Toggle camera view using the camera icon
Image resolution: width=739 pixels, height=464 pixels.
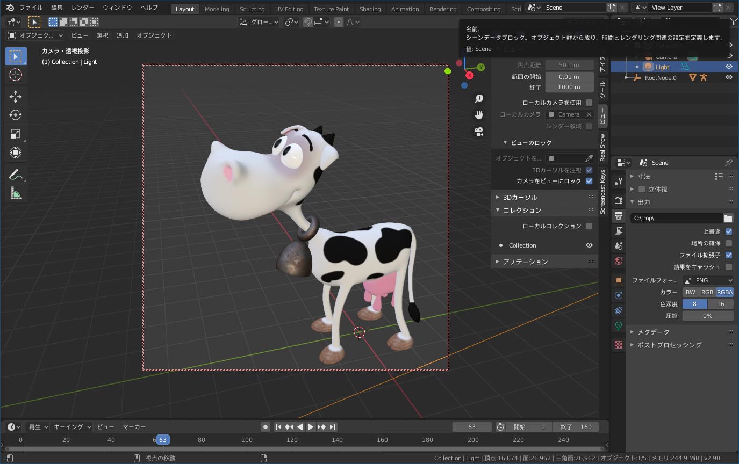(478, 131)
